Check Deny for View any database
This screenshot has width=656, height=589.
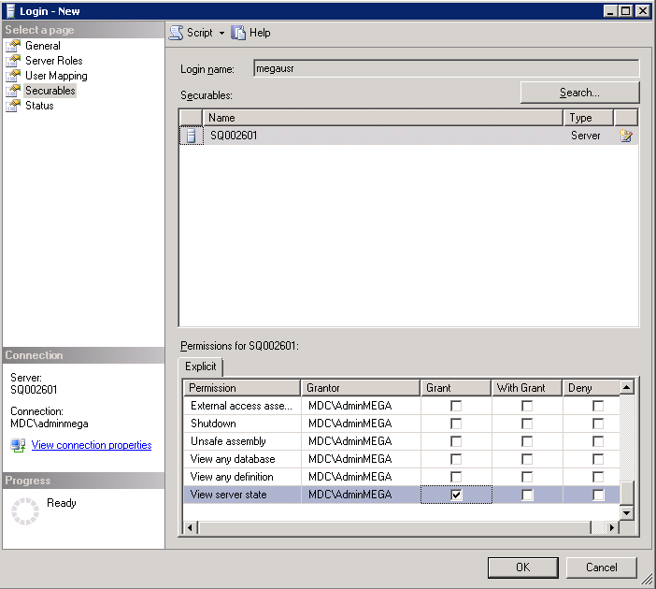[598, 459]
